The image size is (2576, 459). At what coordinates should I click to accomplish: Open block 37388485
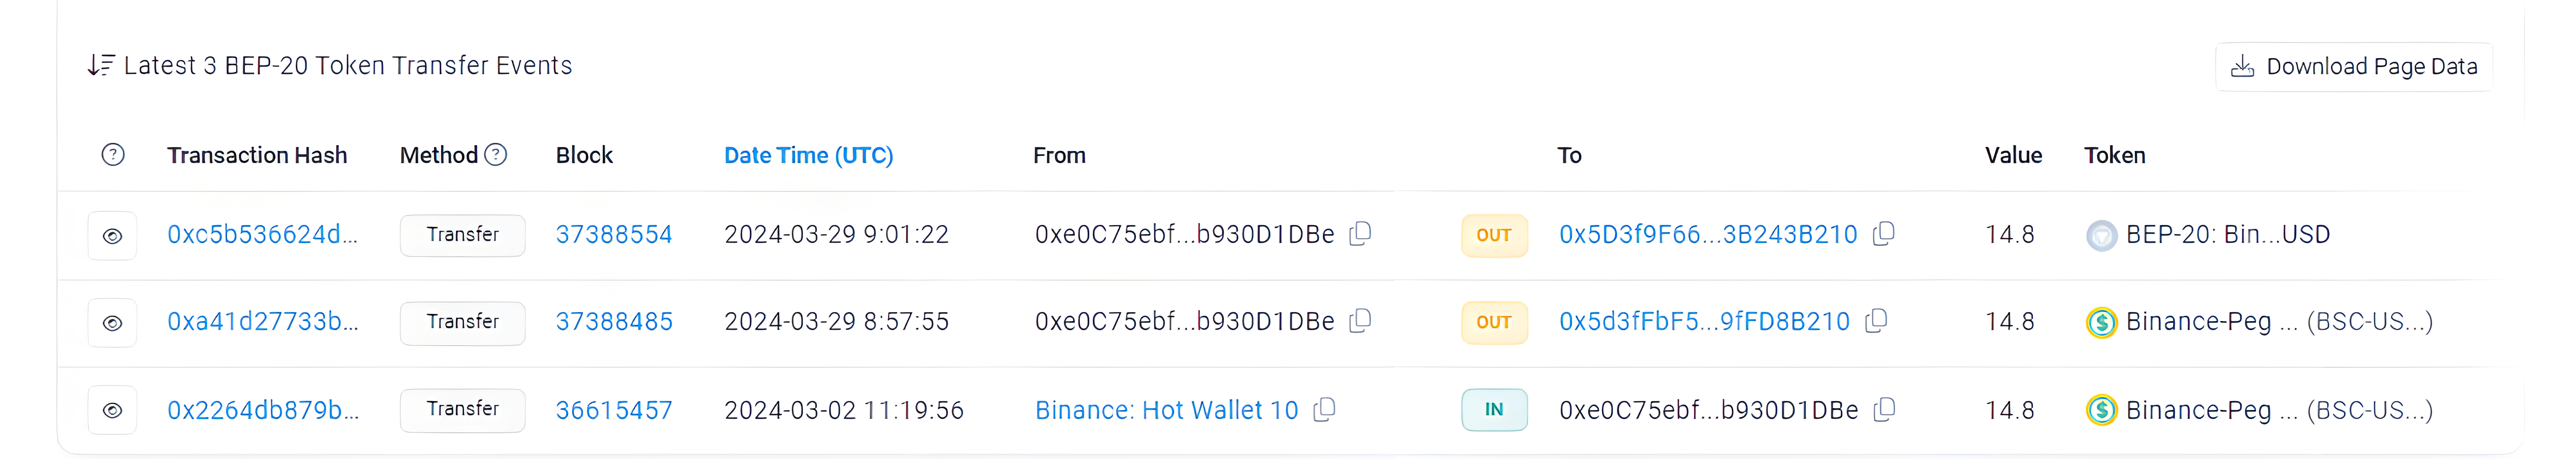[x=614, y=322]
